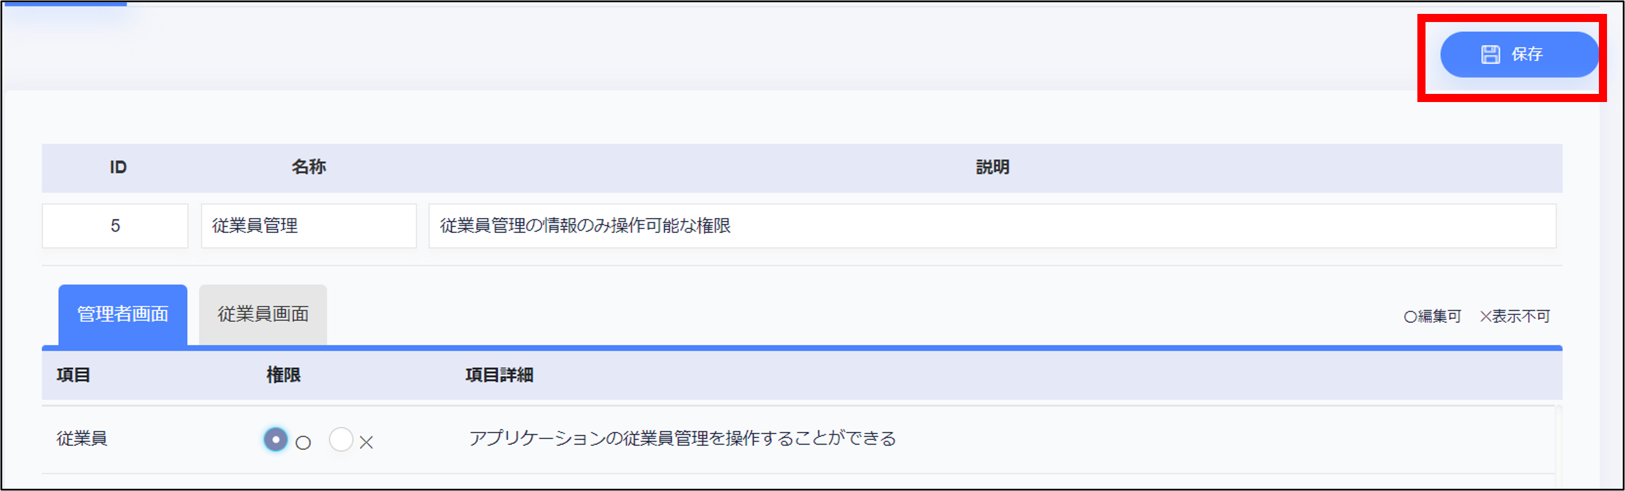Click the 項目 column header
This screenshot has height=491, width=1625.
click(x=73, y=375)
